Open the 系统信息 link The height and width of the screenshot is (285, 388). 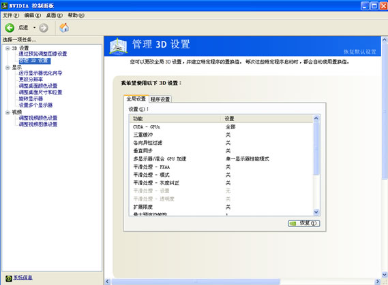(x=23, y=278)
